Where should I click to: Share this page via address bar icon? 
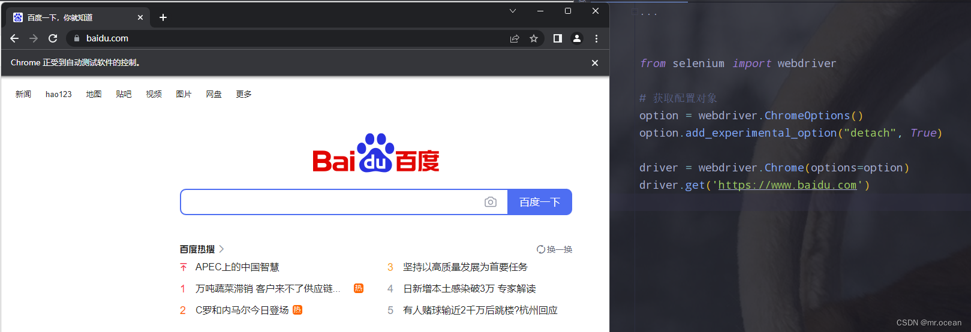[515, 38]
